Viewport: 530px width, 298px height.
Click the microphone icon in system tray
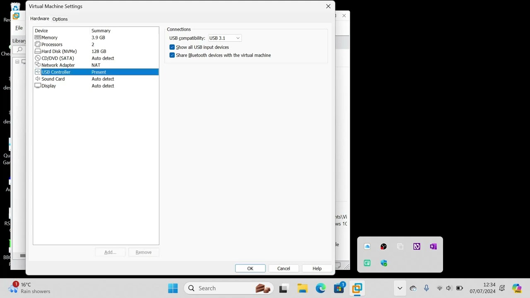click(426, 288)
